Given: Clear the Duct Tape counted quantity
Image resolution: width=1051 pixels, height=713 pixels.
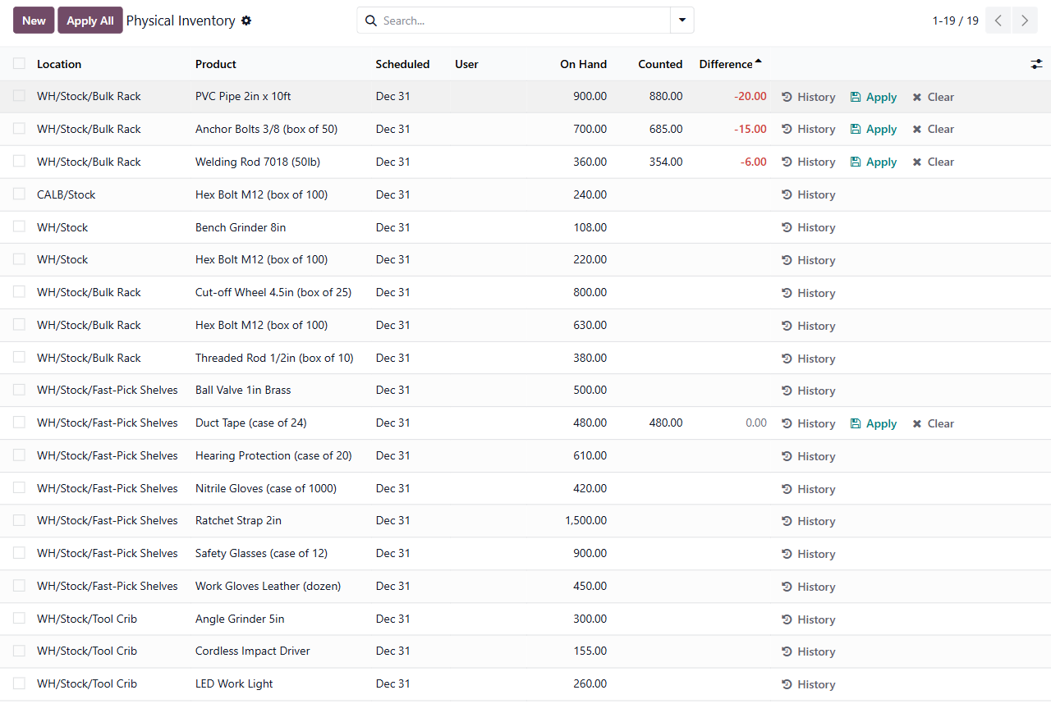Looking at the screenshot, I should point(933,423).
